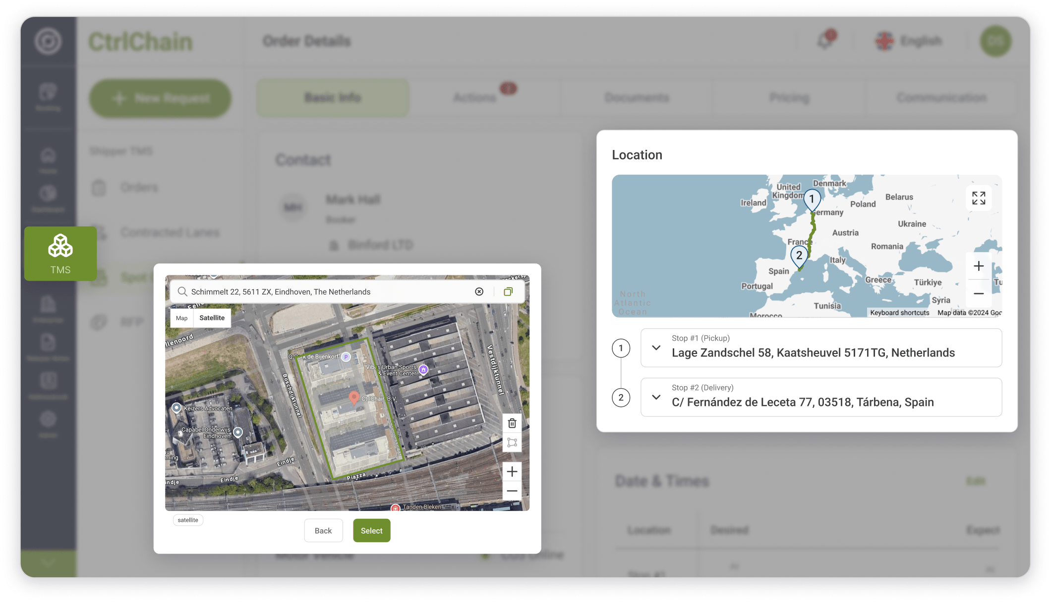Screen dimensions: 1051x602
Task: Click the TMS cubes icon in sidebar
Action: pyautogui.click(x=60, y=246)
